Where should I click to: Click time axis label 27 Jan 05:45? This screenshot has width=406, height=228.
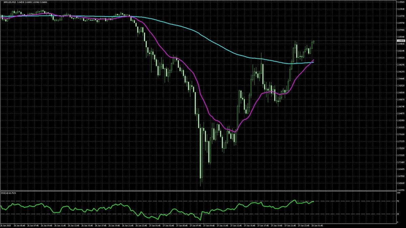click(182, 226)
